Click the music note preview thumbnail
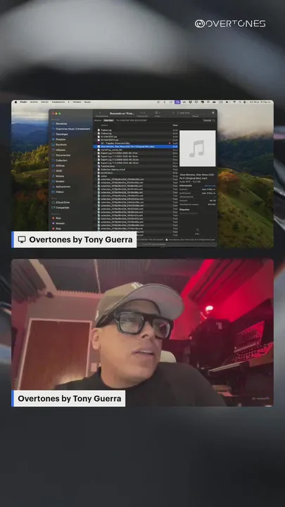The image size is (285, 507). tap(198, 149)
